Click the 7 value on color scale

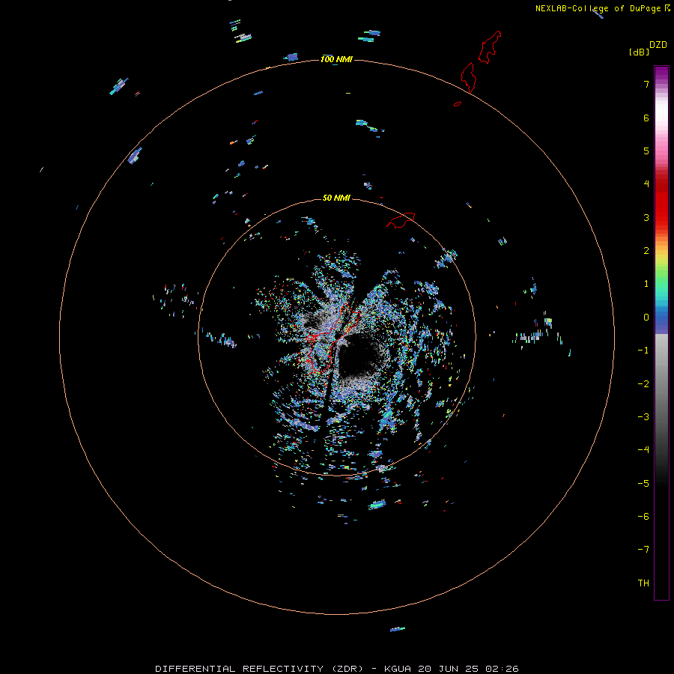646,84
